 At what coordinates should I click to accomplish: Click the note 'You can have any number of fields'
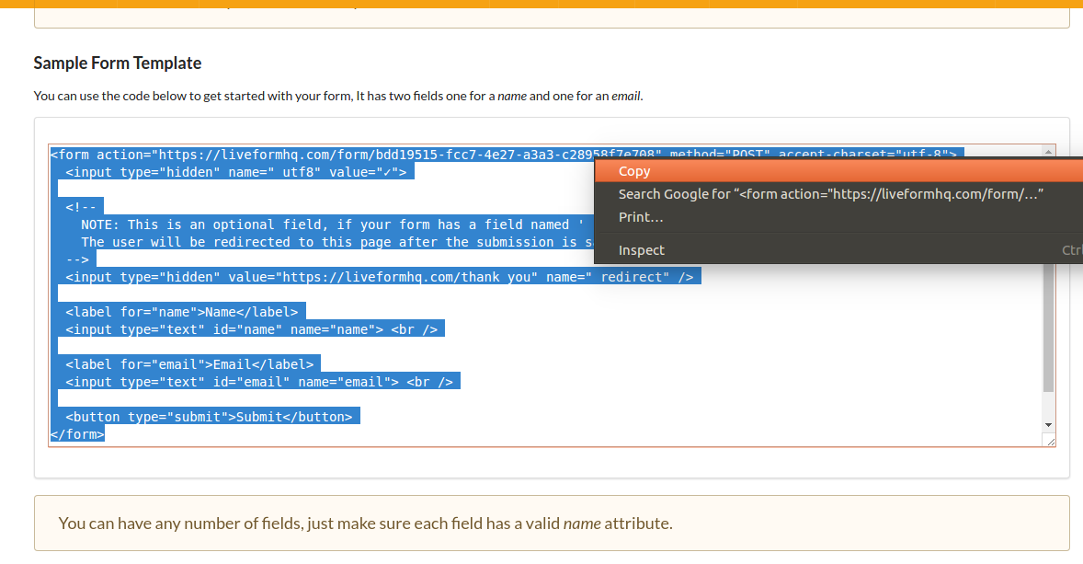click(365, 524)
